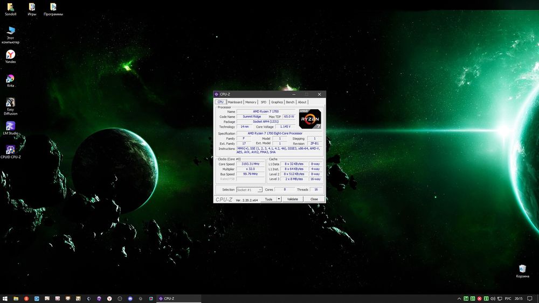Click the Max TDP value 65.0 W

click(289, 116)
